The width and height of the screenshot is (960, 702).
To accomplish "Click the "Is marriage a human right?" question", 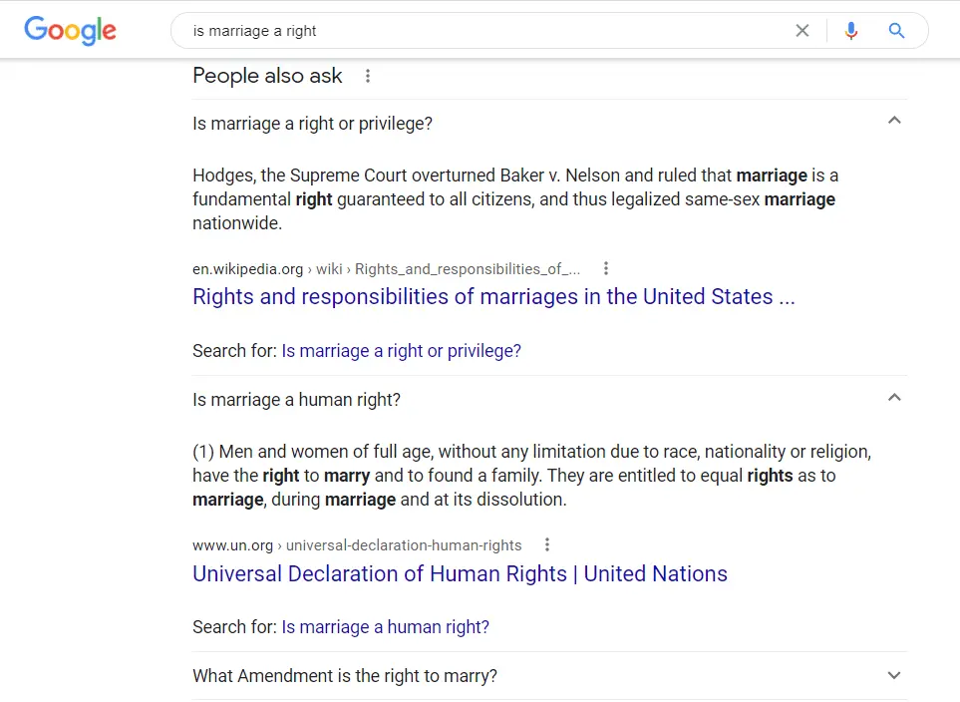I will (x=296, y=400).
